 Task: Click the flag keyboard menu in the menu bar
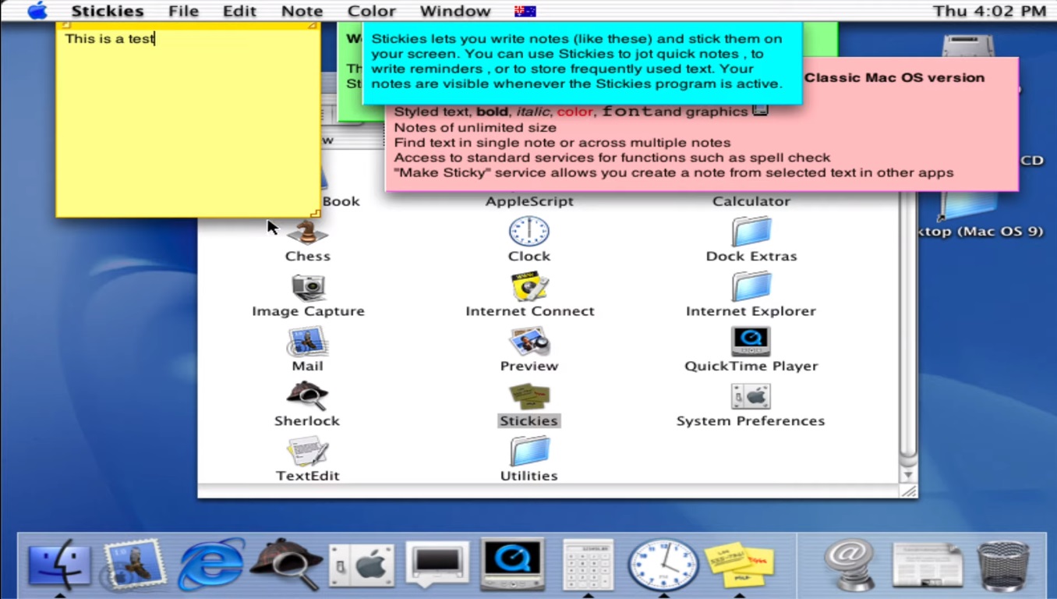[525, 11]
